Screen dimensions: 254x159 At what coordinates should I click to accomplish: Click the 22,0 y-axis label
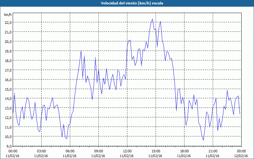(8, 22)
